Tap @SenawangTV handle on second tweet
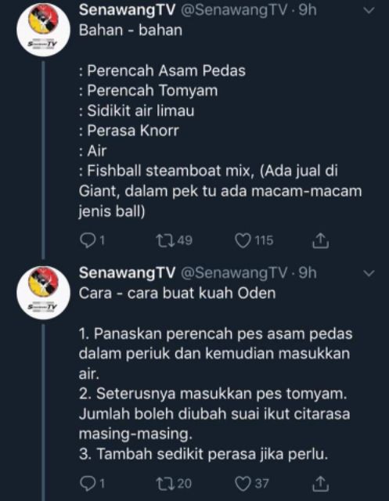Screen dimensions: 389x501 point(234,273)
